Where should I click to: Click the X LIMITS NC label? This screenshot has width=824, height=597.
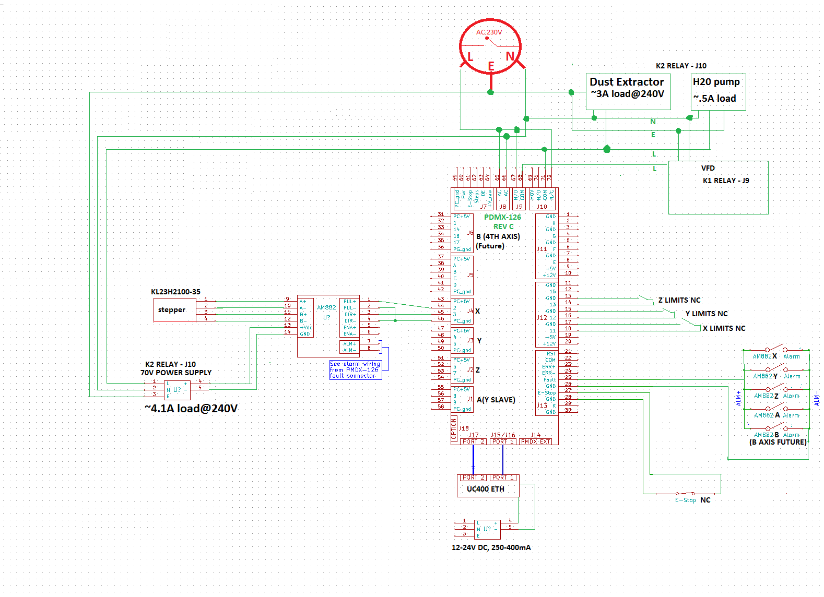[724, 328]
